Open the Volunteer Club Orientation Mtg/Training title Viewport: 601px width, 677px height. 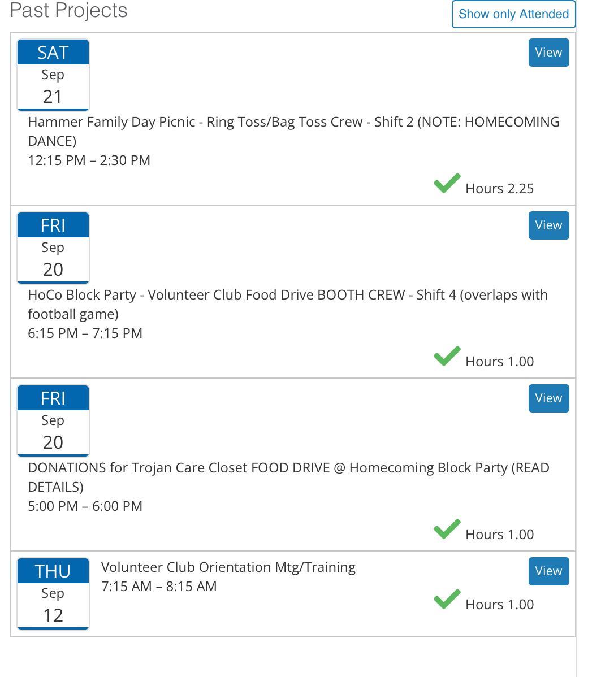[x=228, y=567]
